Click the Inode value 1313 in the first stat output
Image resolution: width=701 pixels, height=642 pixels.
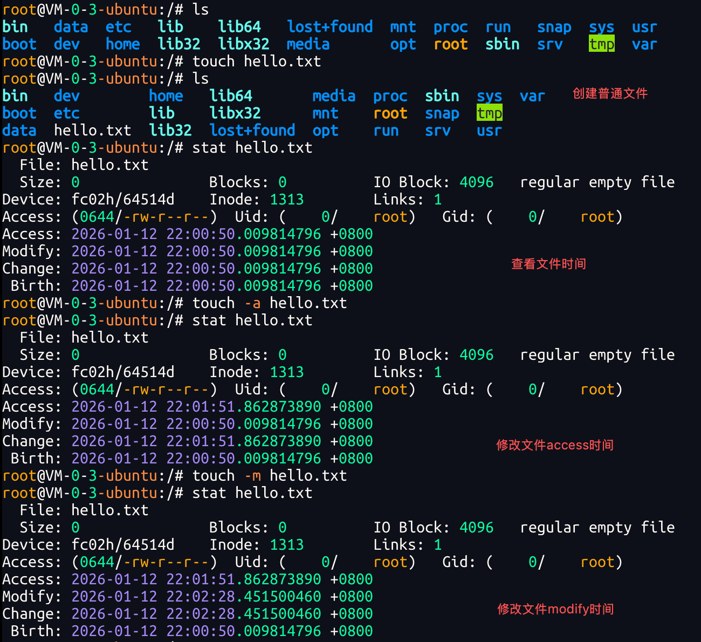[x=286, y=200]
